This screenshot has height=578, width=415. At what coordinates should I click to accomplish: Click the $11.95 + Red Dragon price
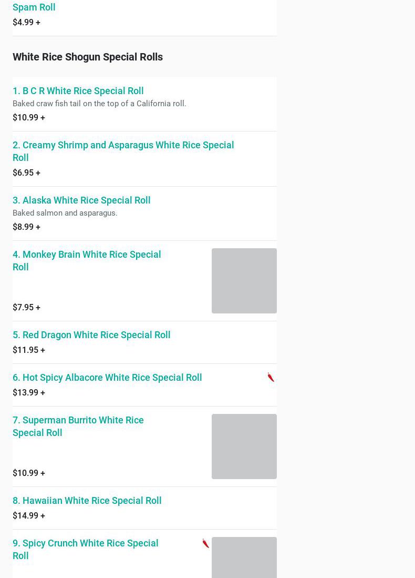(28, 350)
